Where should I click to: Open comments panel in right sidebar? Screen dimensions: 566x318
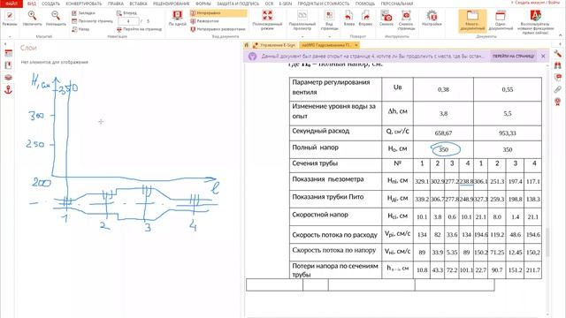tap(558, 78)
